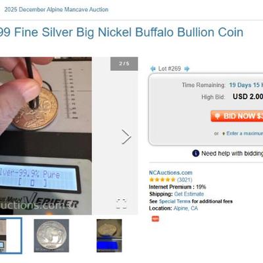Go to previous lot with left arrow
Viewport: 263px width, 263px height.
coord(153,69)
